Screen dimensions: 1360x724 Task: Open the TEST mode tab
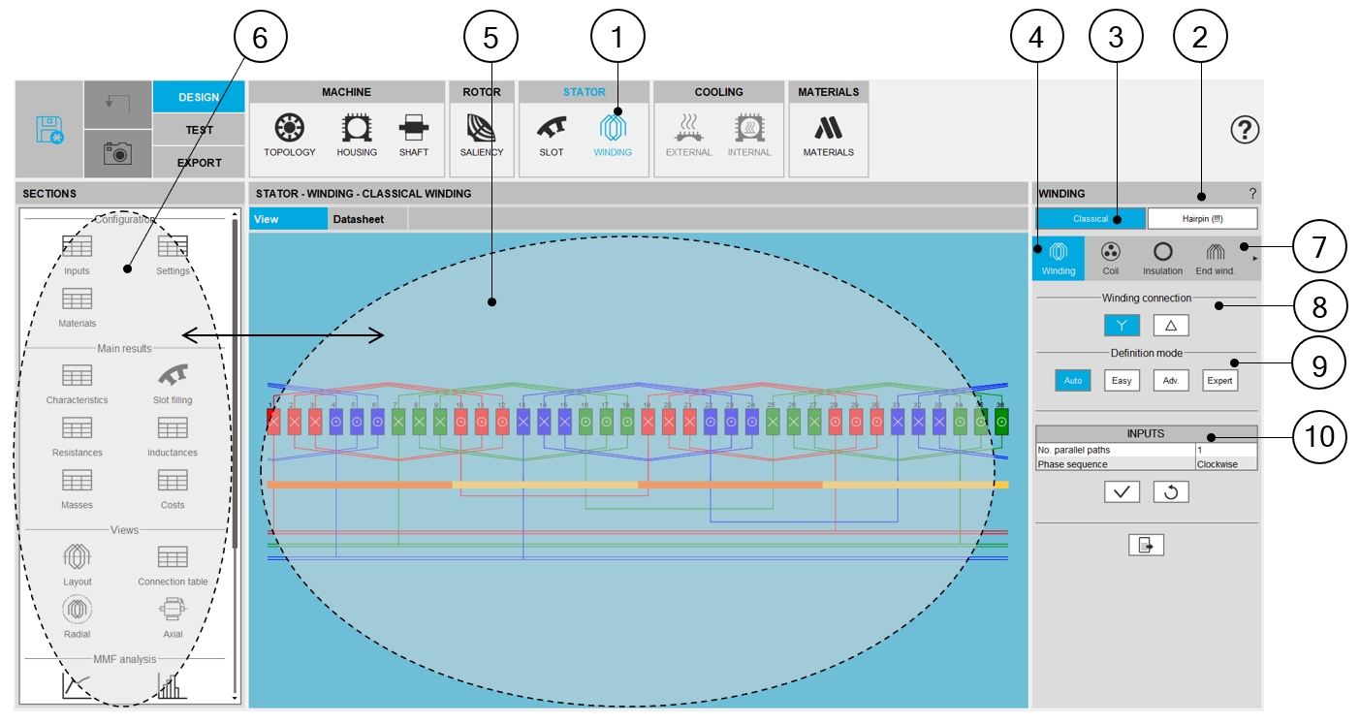[x=199, y=130]
